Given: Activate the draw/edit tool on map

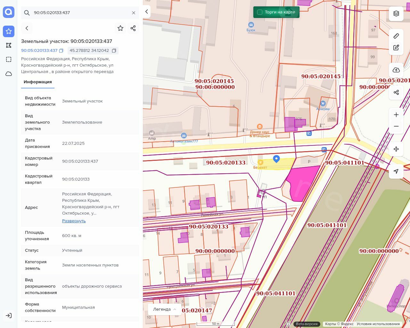Looking at the screenshot, I should (396, 48).
